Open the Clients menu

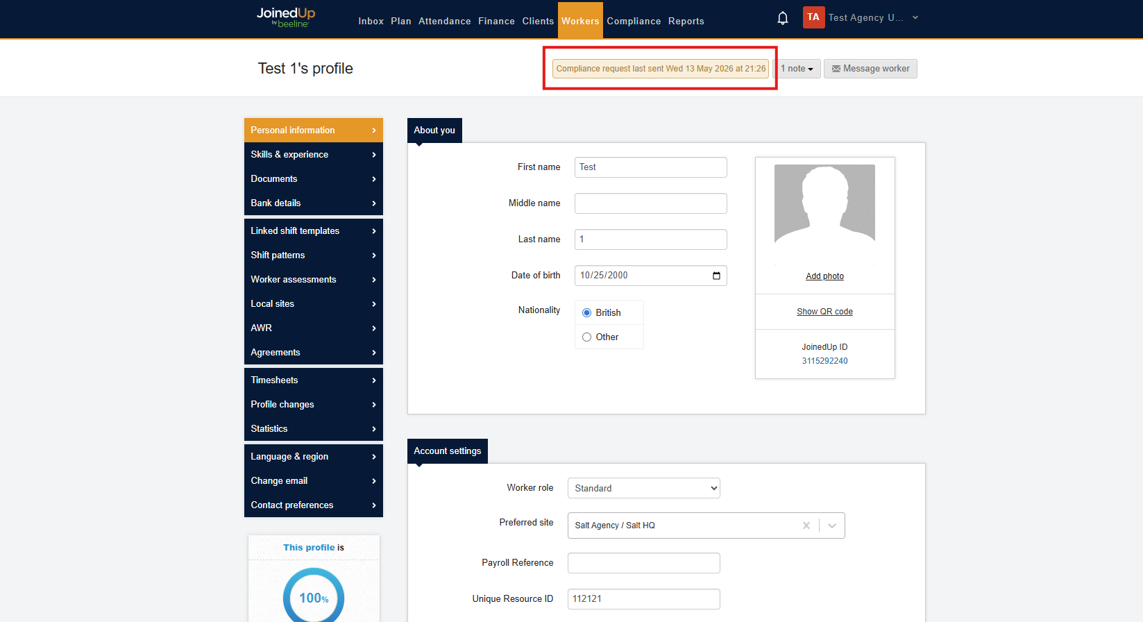click(x=538, y=22)
